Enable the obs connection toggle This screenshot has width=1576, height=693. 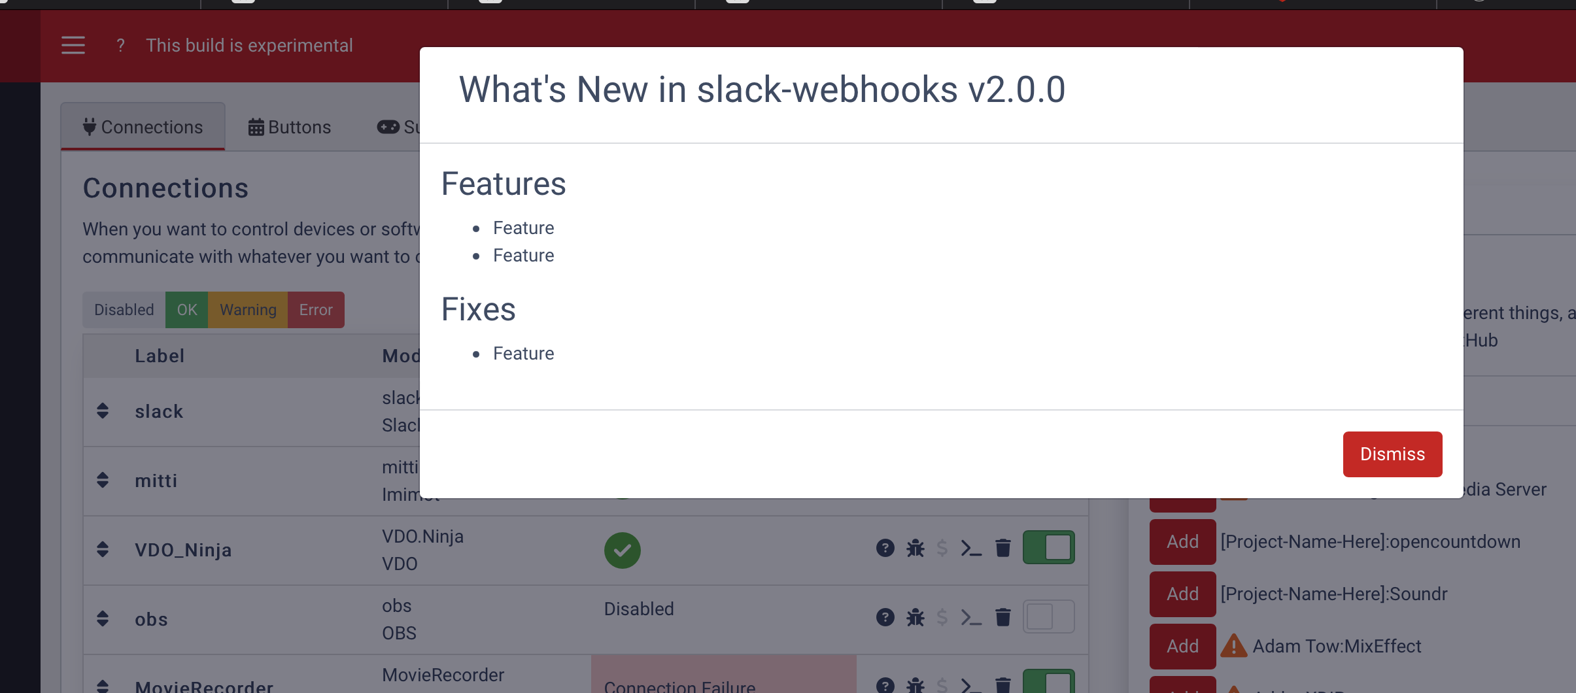tap(1048, 616)
